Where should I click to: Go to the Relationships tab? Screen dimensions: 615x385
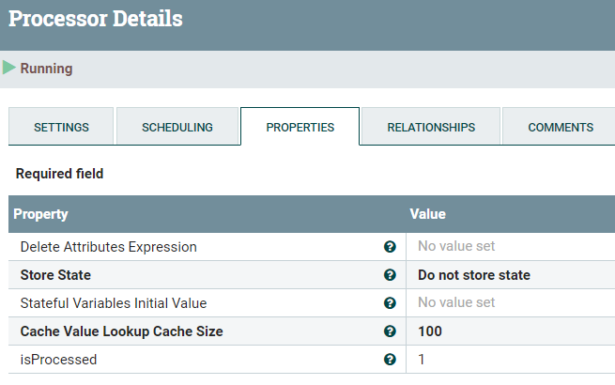coord(431,127)
